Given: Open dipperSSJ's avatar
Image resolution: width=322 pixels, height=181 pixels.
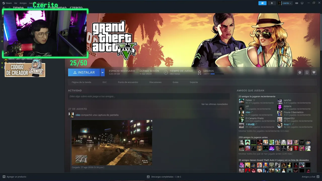Looking at the screenshot, I should 280,119.
